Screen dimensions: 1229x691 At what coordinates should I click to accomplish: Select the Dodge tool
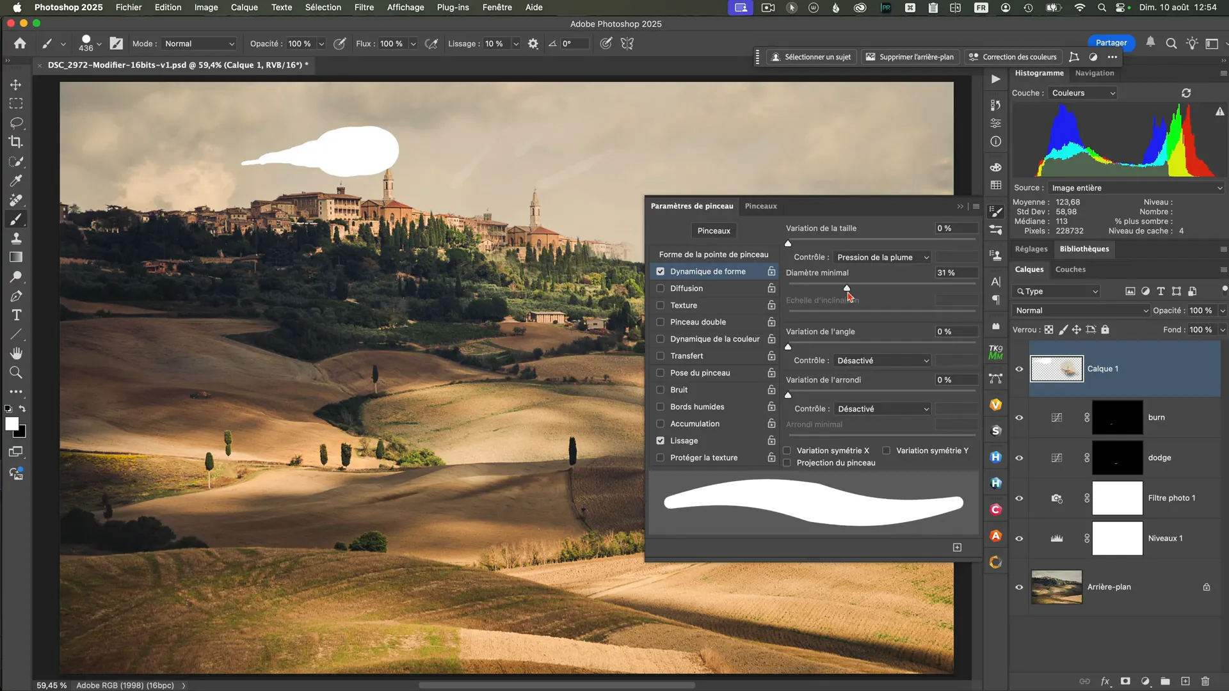16,276
